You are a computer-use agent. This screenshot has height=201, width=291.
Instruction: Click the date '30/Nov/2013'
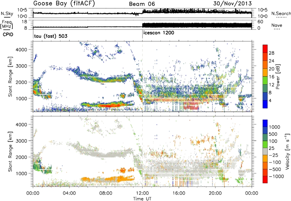(232, 4)
